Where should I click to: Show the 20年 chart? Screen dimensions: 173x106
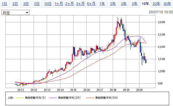[156, 4]
